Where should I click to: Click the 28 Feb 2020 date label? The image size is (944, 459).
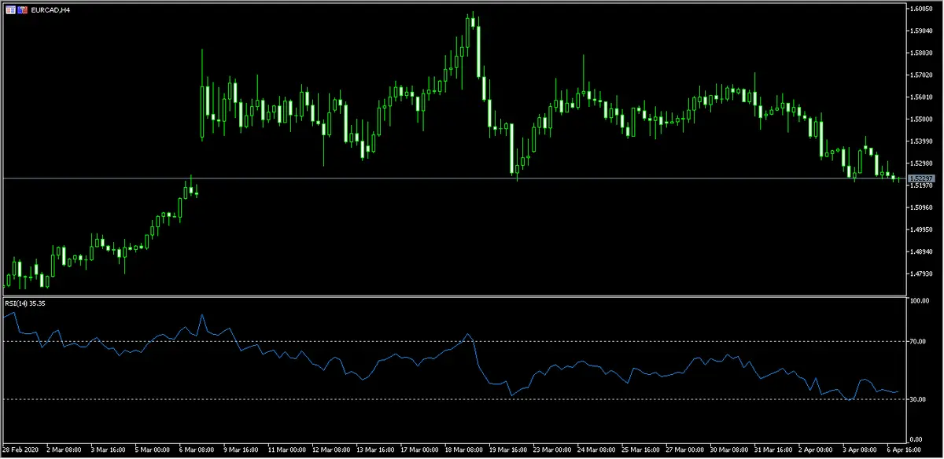tap(20, 450)
